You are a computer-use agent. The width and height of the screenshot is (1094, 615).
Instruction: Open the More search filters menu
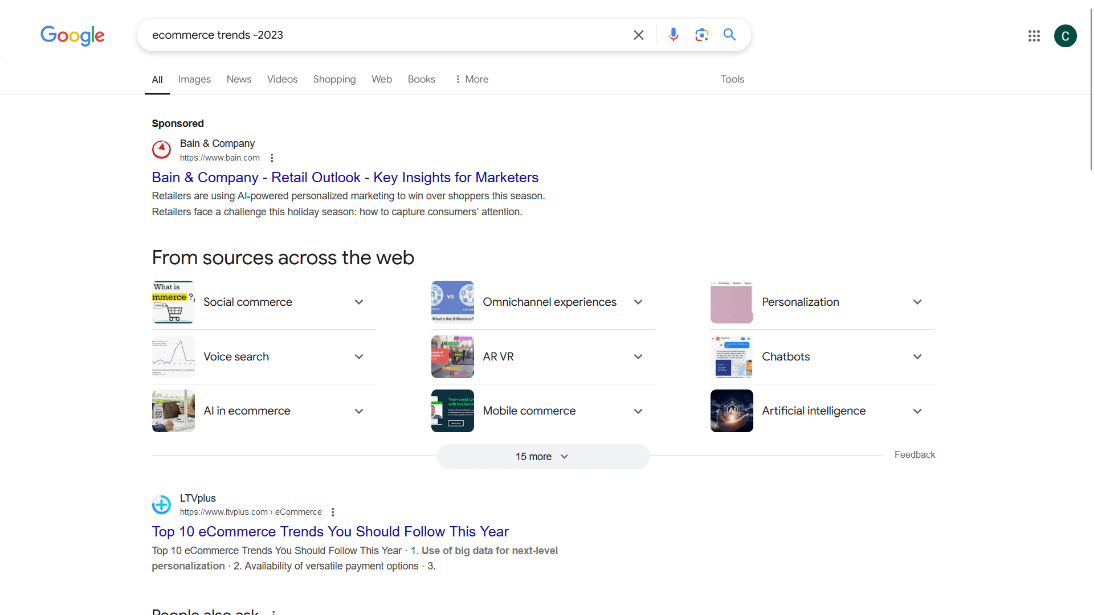pos(472,79)
